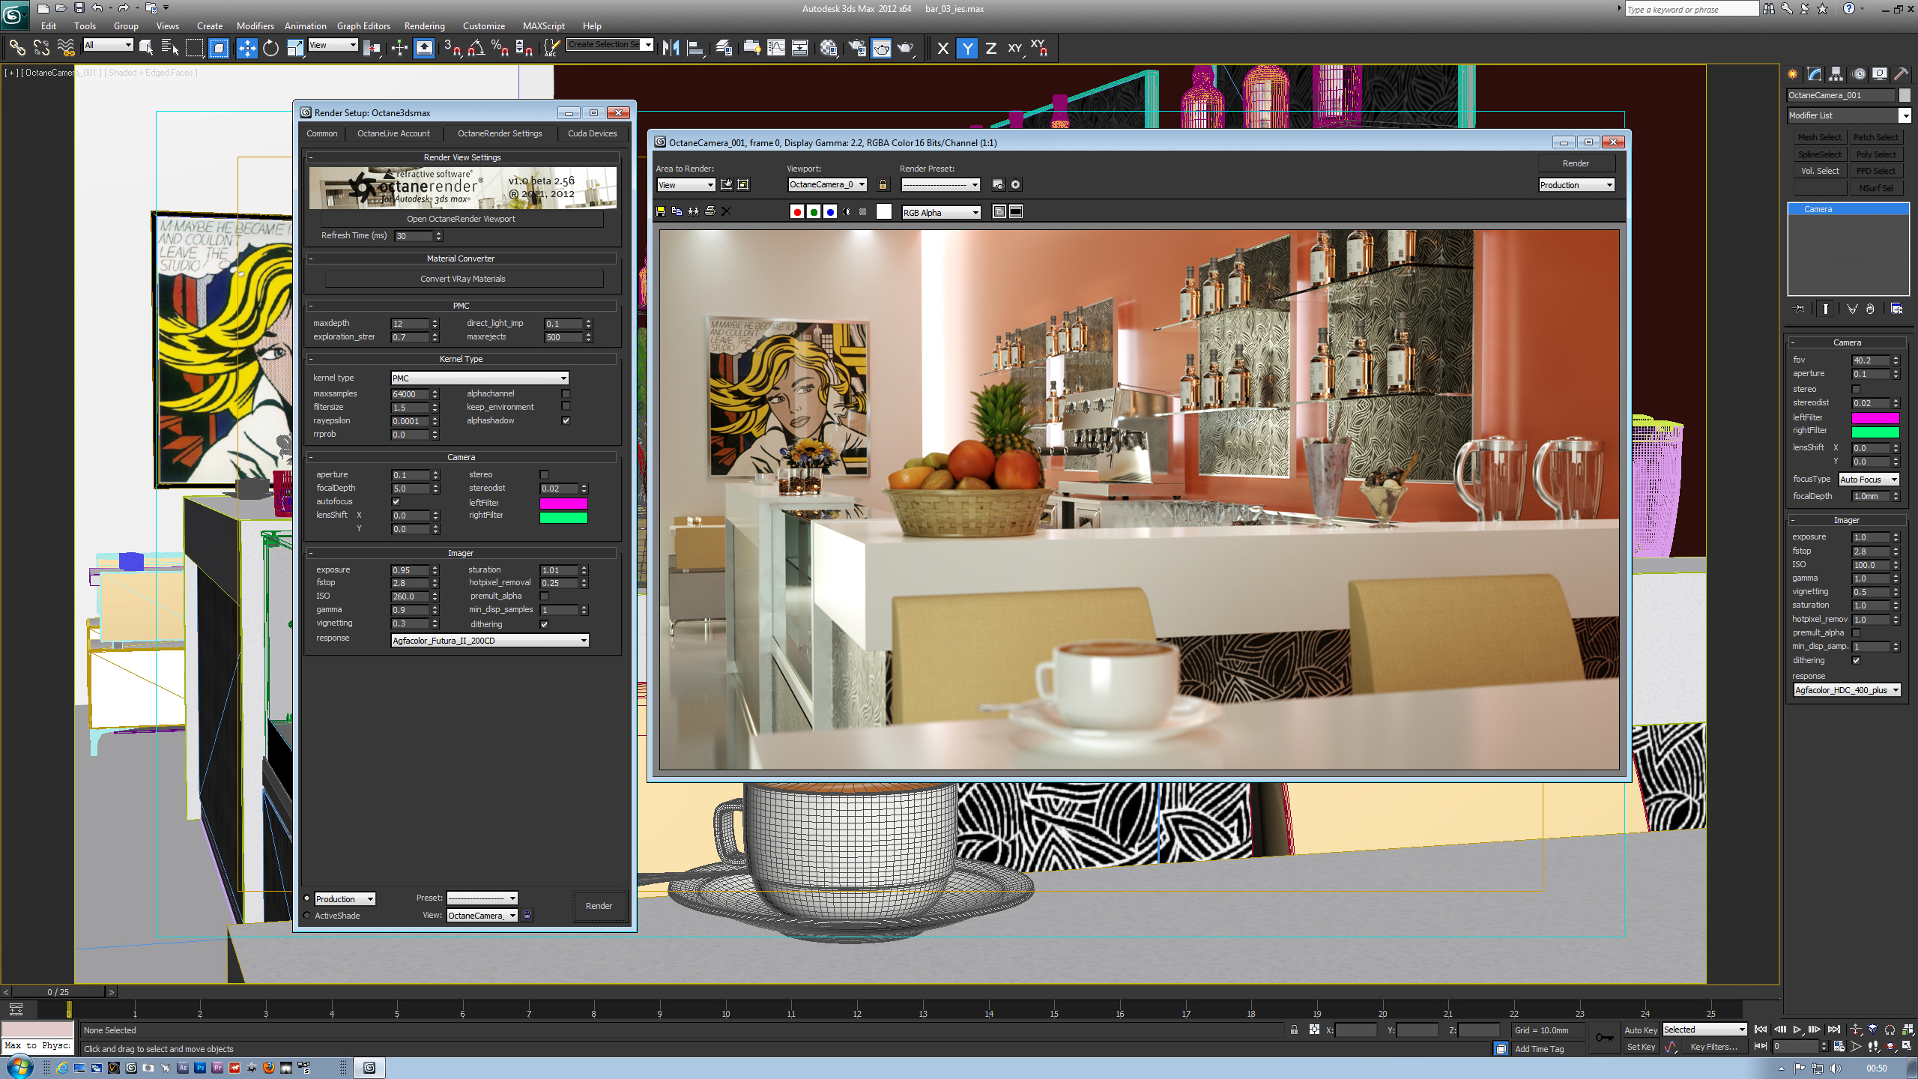This screenshot has height=1079, width=1918.
Task: Toggle the autofocus checkbox
Action: [396, 501]
